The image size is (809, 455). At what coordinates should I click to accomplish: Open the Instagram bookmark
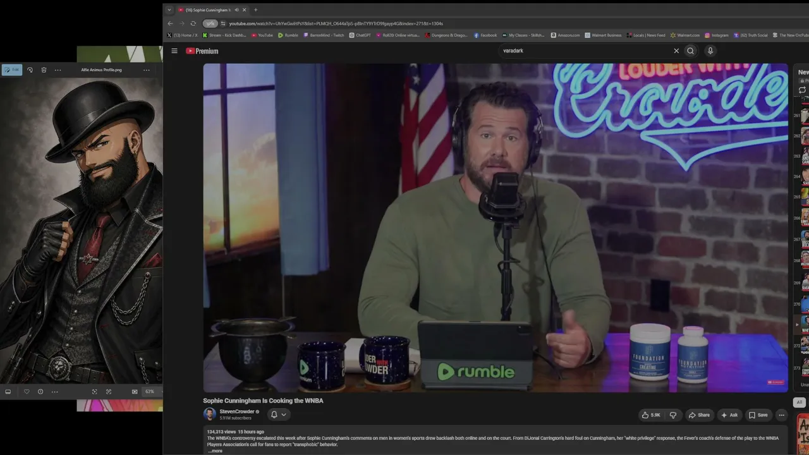point(717,35)
